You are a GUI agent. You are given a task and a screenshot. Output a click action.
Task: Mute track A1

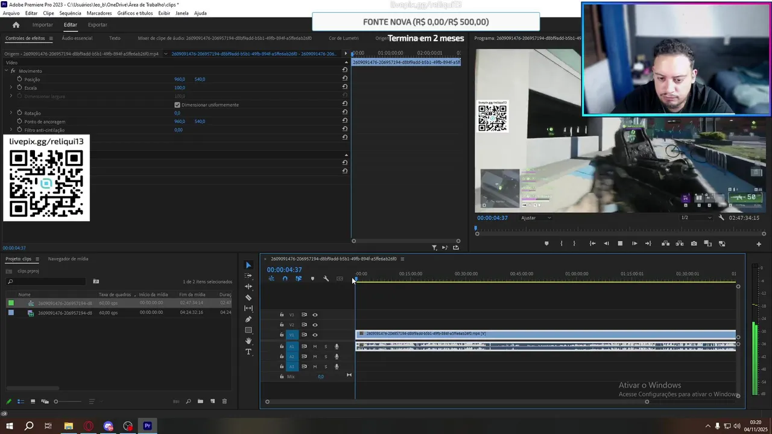[x=315, y=347]
